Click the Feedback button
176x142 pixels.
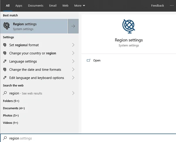(x=158, y=6)
